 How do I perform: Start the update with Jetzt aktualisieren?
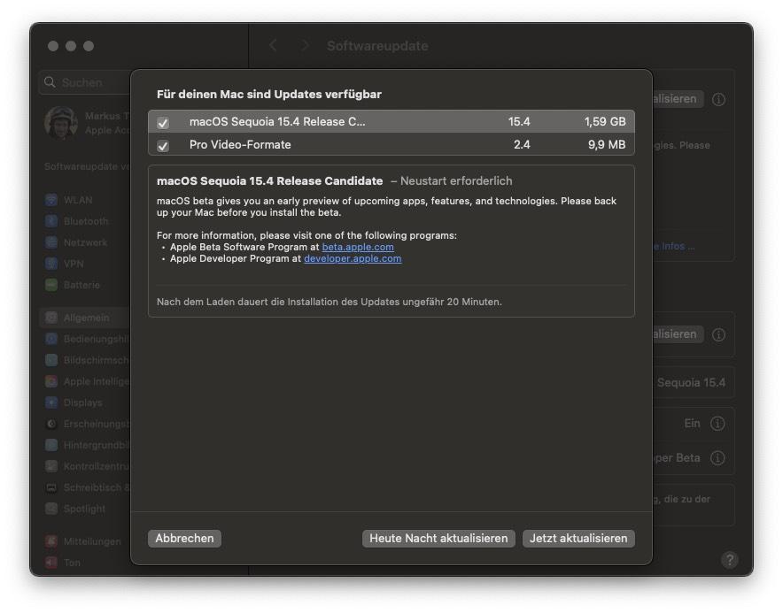pos(578,538)
